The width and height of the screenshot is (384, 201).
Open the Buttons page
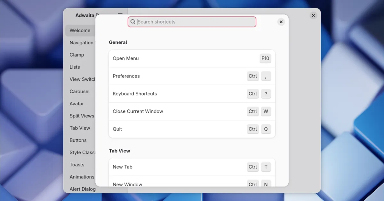pyautogui.click(x=78, y=140)
